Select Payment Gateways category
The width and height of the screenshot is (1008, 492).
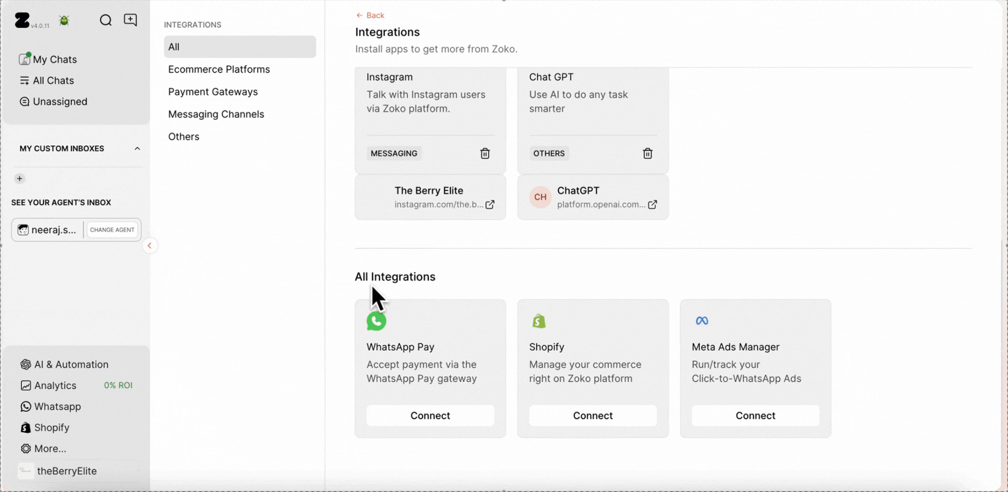(213, 92)
